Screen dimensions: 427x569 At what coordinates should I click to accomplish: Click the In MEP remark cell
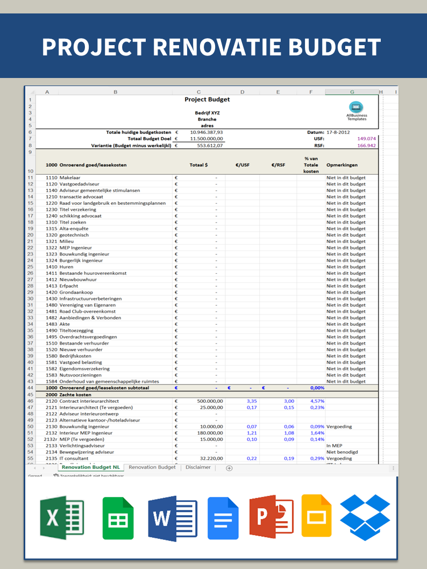tap(334, 446)
